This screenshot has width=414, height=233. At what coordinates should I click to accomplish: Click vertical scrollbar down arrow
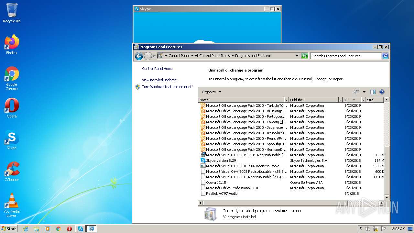(387, 197)
